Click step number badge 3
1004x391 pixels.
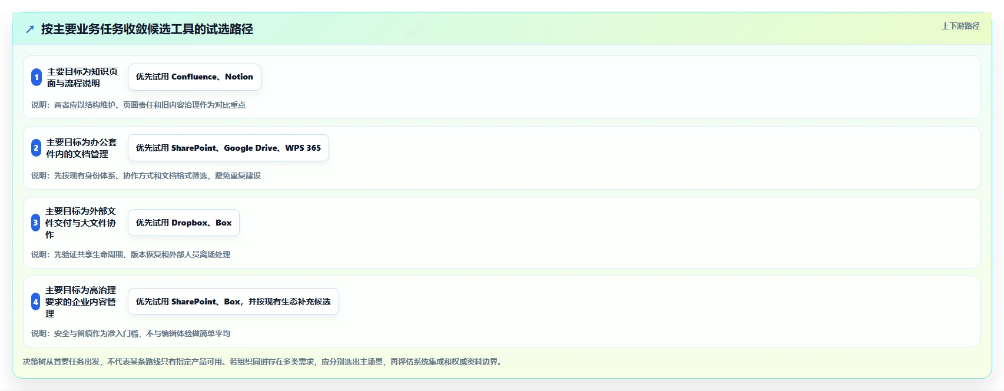tap(35, 223)
